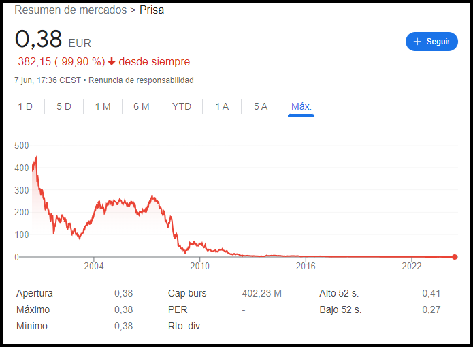Click the active Máx. tab
The width and height of the screenshot is (473, 349).
(x=301, y=106)
